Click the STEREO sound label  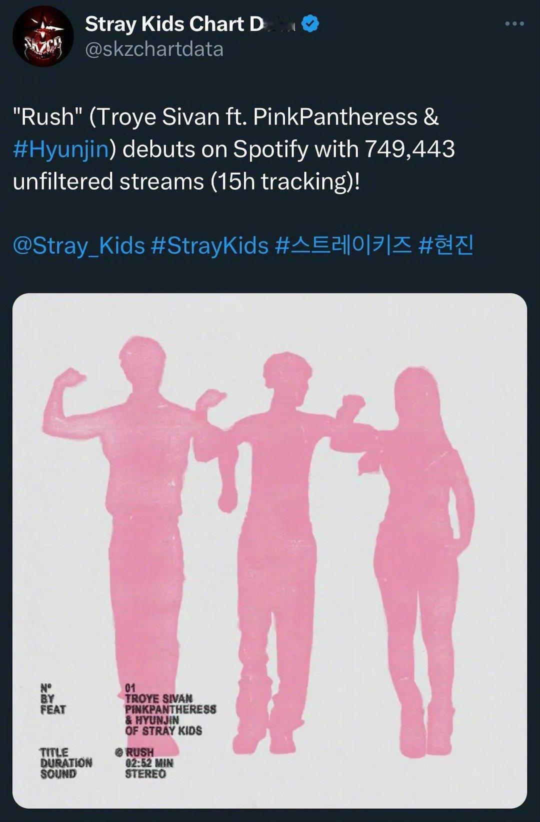coord(145,774)
